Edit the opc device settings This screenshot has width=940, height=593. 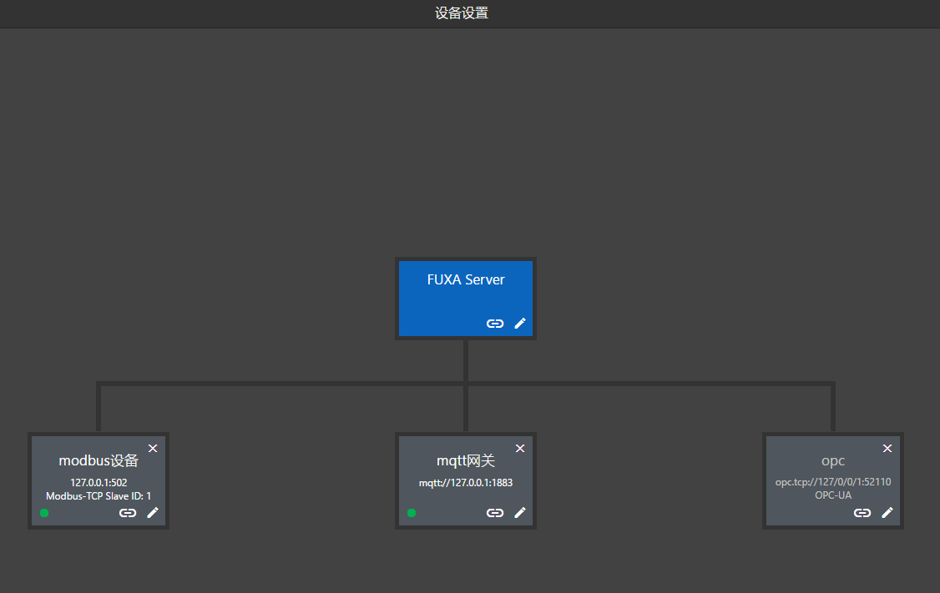click(x=887, y=513)
